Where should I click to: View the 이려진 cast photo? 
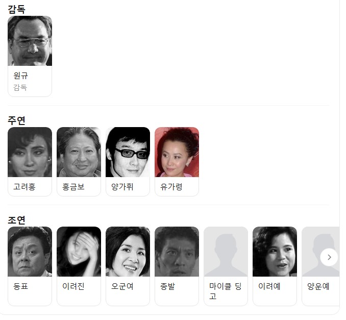[79, 252]
